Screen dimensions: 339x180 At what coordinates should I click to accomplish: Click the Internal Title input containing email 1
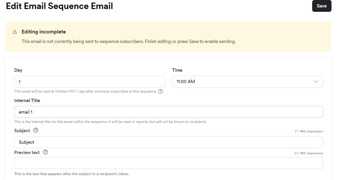pyautogui.click(x=169, y=112)
